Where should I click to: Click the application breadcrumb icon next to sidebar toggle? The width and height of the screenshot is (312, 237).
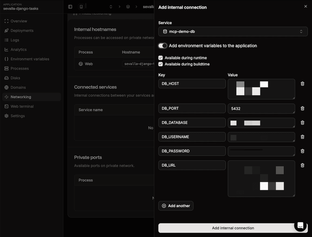[x=81, y=7]
